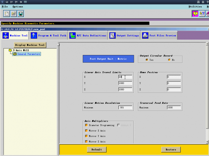Click the Output Settings icon
The width and height of the screenshot is (209, 156).
click(x=113, y=36)
